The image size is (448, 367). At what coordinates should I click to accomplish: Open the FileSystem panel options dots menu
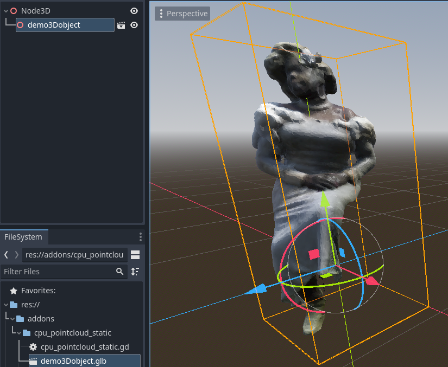point(141,236)
